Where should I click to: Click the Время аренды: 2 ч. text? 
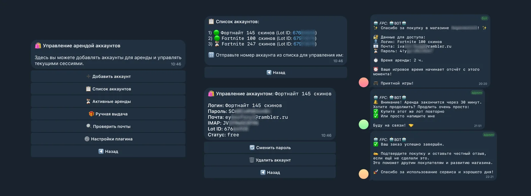pos(402,60)
